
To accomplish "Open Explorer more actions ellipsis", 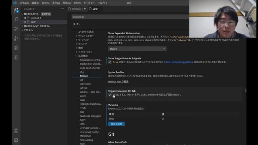I will click(62, 9).
